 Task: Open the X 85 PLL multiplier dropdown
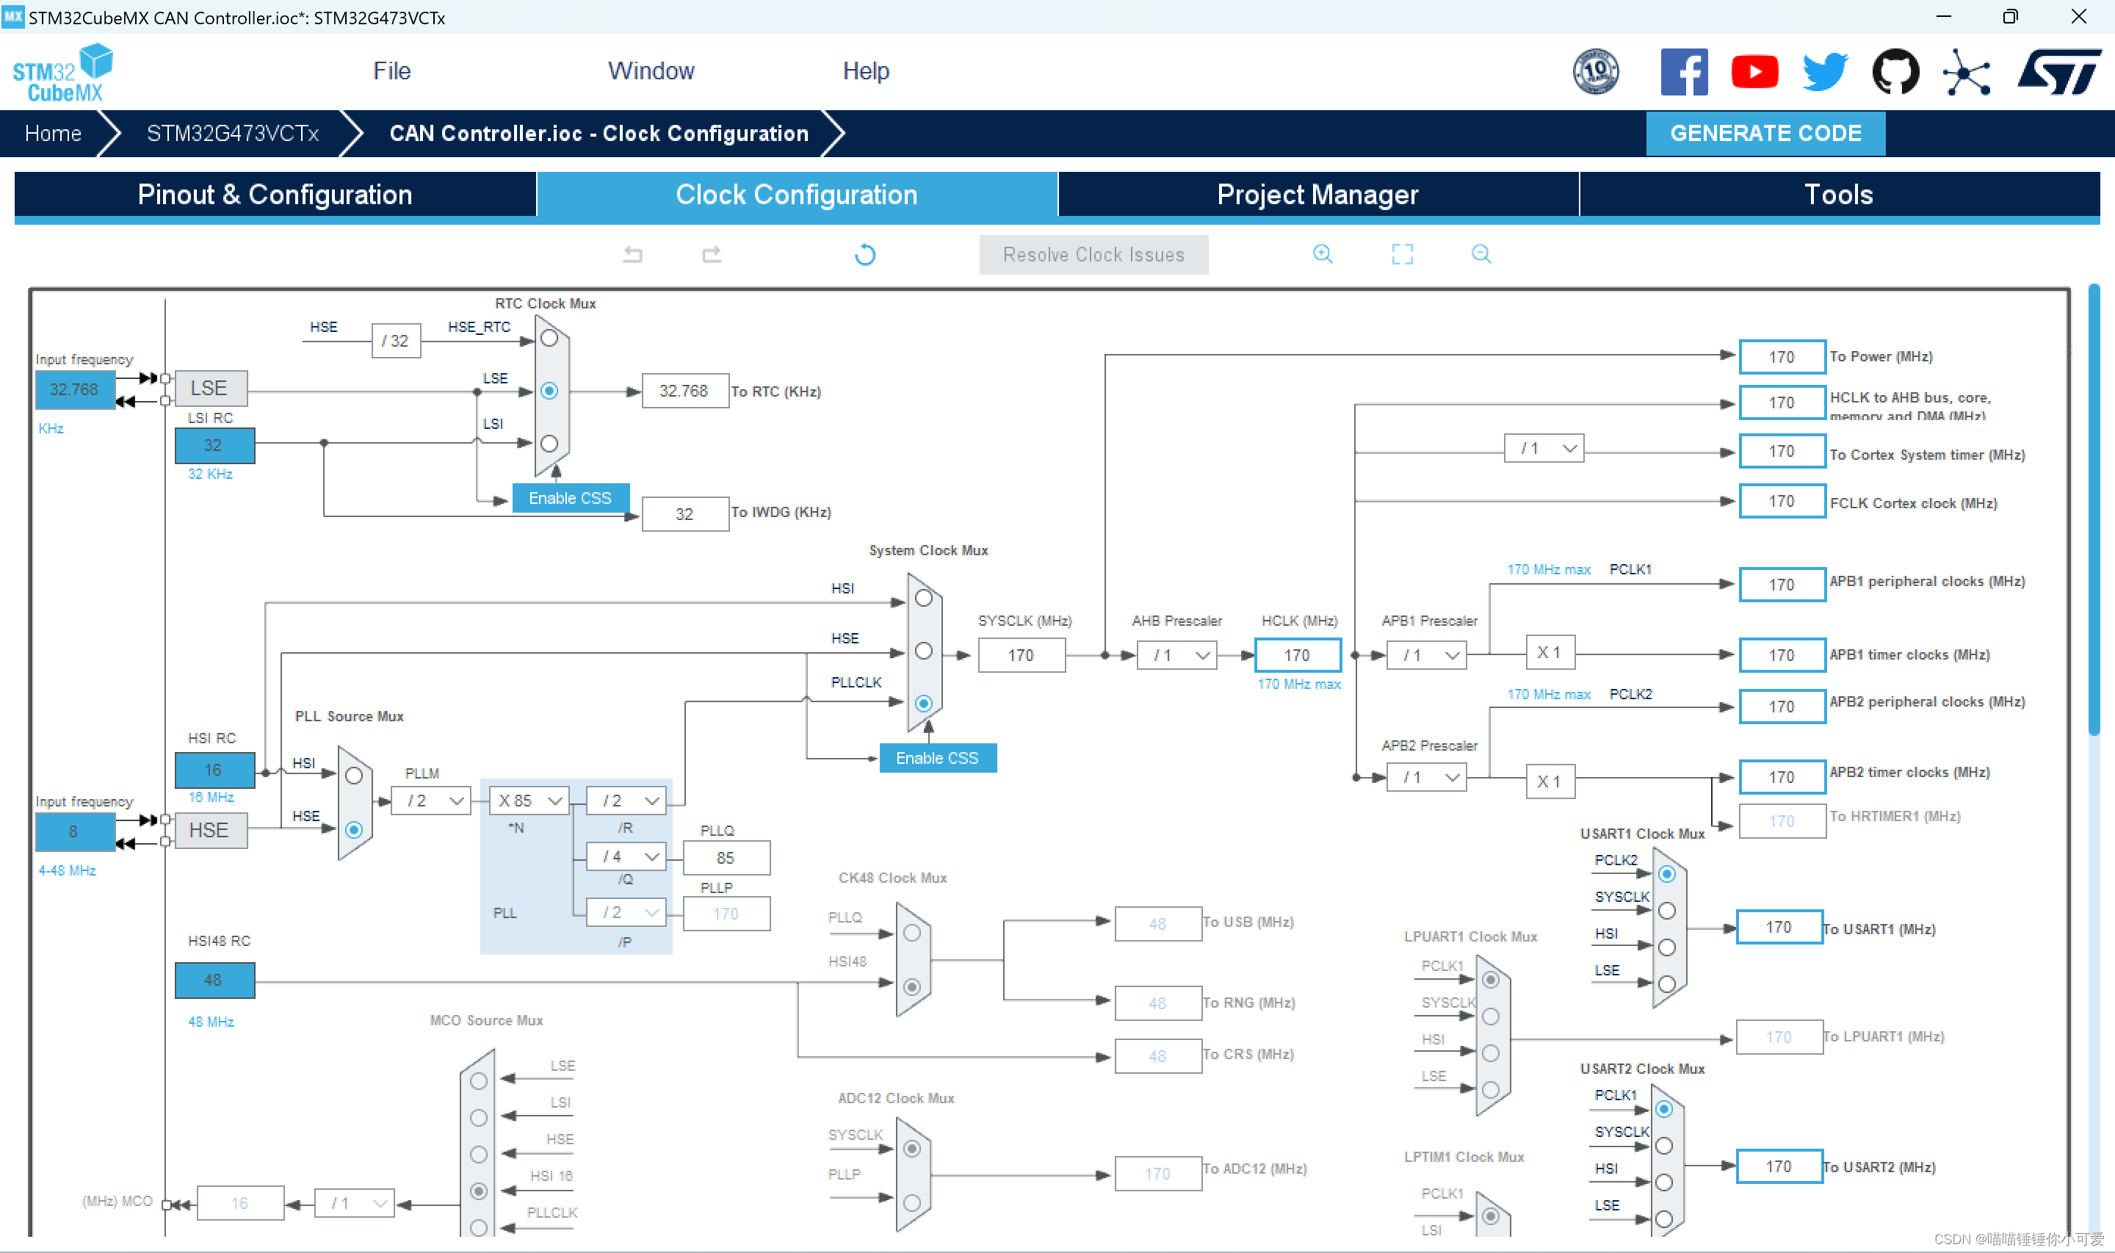pos(529,801)
